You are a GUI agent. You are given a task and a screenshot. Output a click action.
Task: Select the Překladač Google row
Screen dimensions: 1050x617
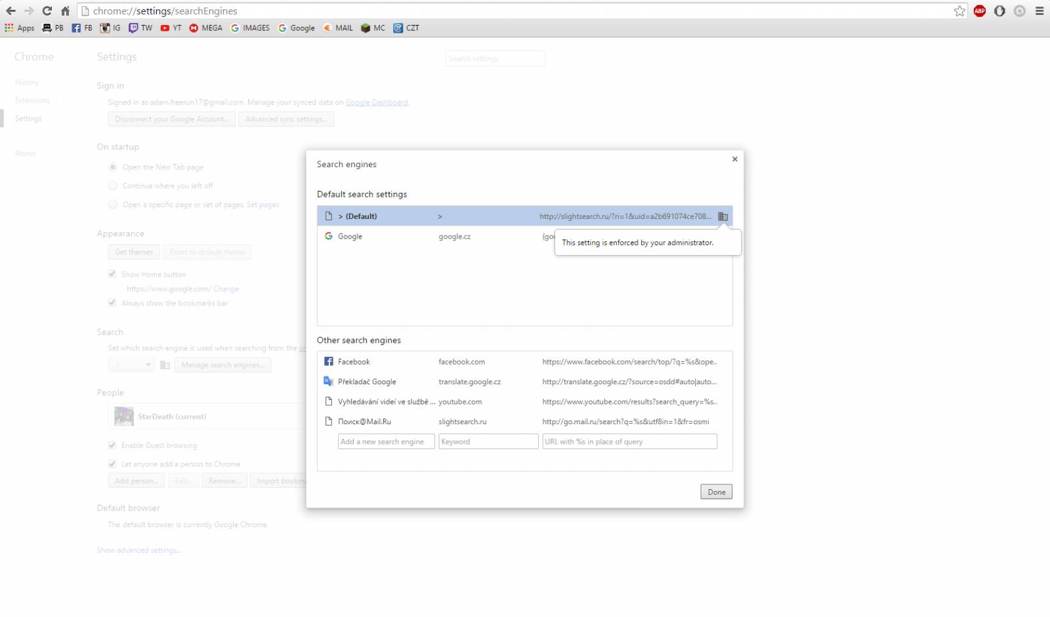coord(524,382)
